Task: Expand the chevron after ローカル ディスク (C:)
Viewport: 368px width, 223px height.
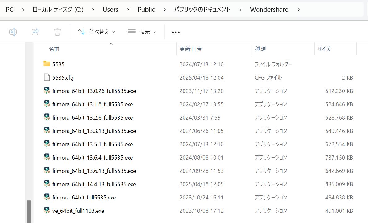Action: (93, 10)
